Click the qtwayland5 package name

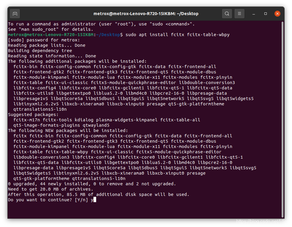pos(96,125)
